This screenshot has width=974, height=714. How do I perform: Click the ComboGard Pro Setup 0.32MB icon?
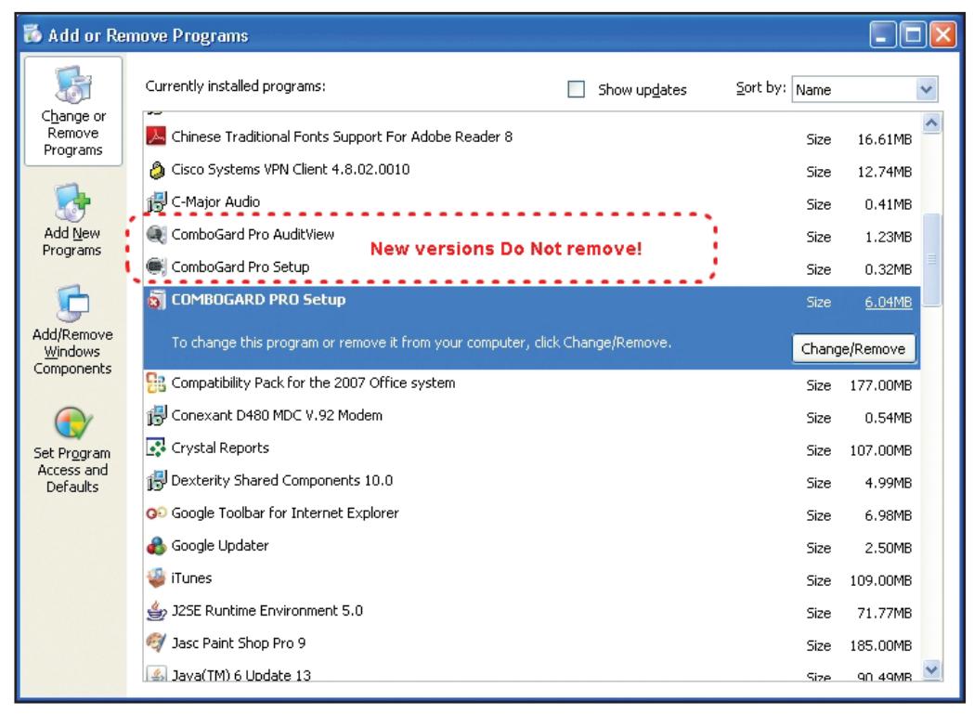coord(156,266)
